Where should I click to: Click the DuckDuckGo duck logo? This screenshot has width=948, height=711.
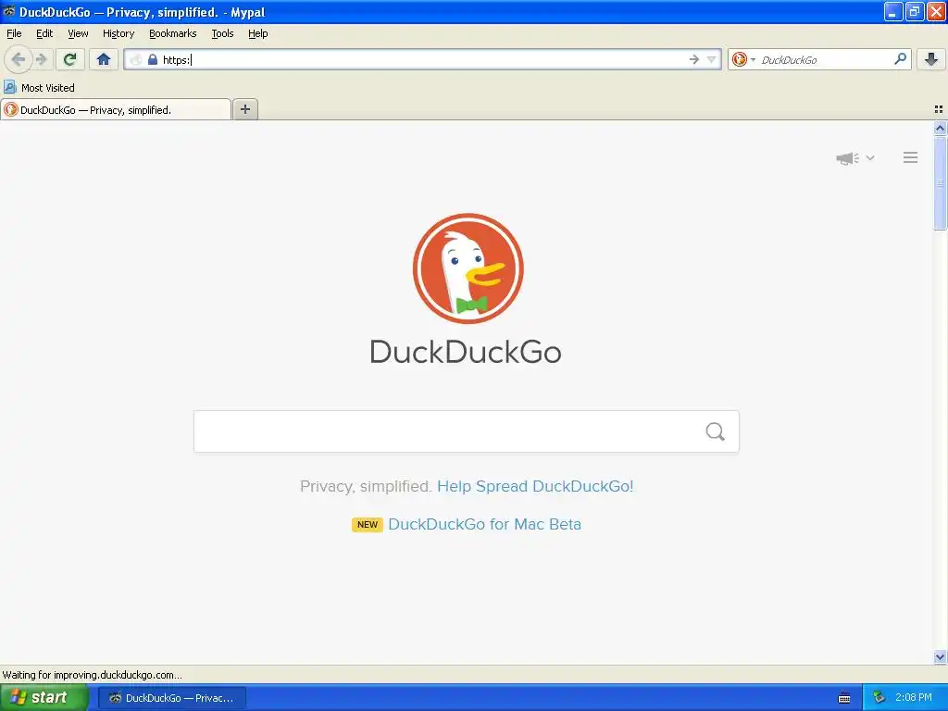[468, 268]
